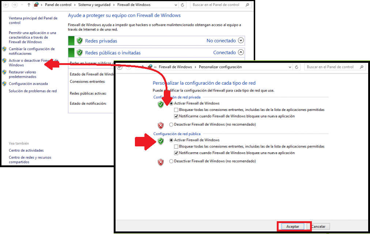Click Back arrow in the Panel de control window
Screen dimensions: 370x234
[x=6, y=5]
